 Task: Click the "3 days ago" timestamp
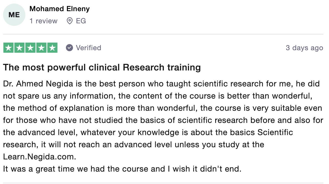304,48
